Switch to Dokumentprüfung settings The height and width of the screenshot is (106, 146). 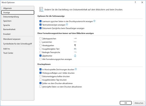click(18, 17)
